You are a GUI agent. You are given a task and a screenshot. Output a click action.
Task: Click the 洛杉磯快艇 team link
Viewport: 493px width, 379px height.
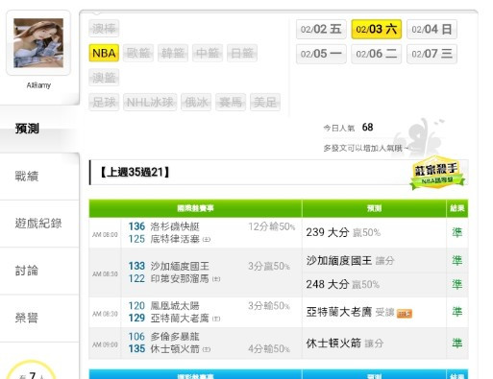click(175, 226)
